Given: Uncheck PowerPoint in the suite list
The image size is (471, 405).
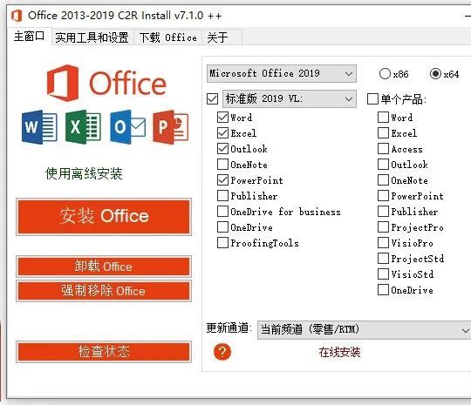Looking at the screenshot, I should click(x=222, y=180).
